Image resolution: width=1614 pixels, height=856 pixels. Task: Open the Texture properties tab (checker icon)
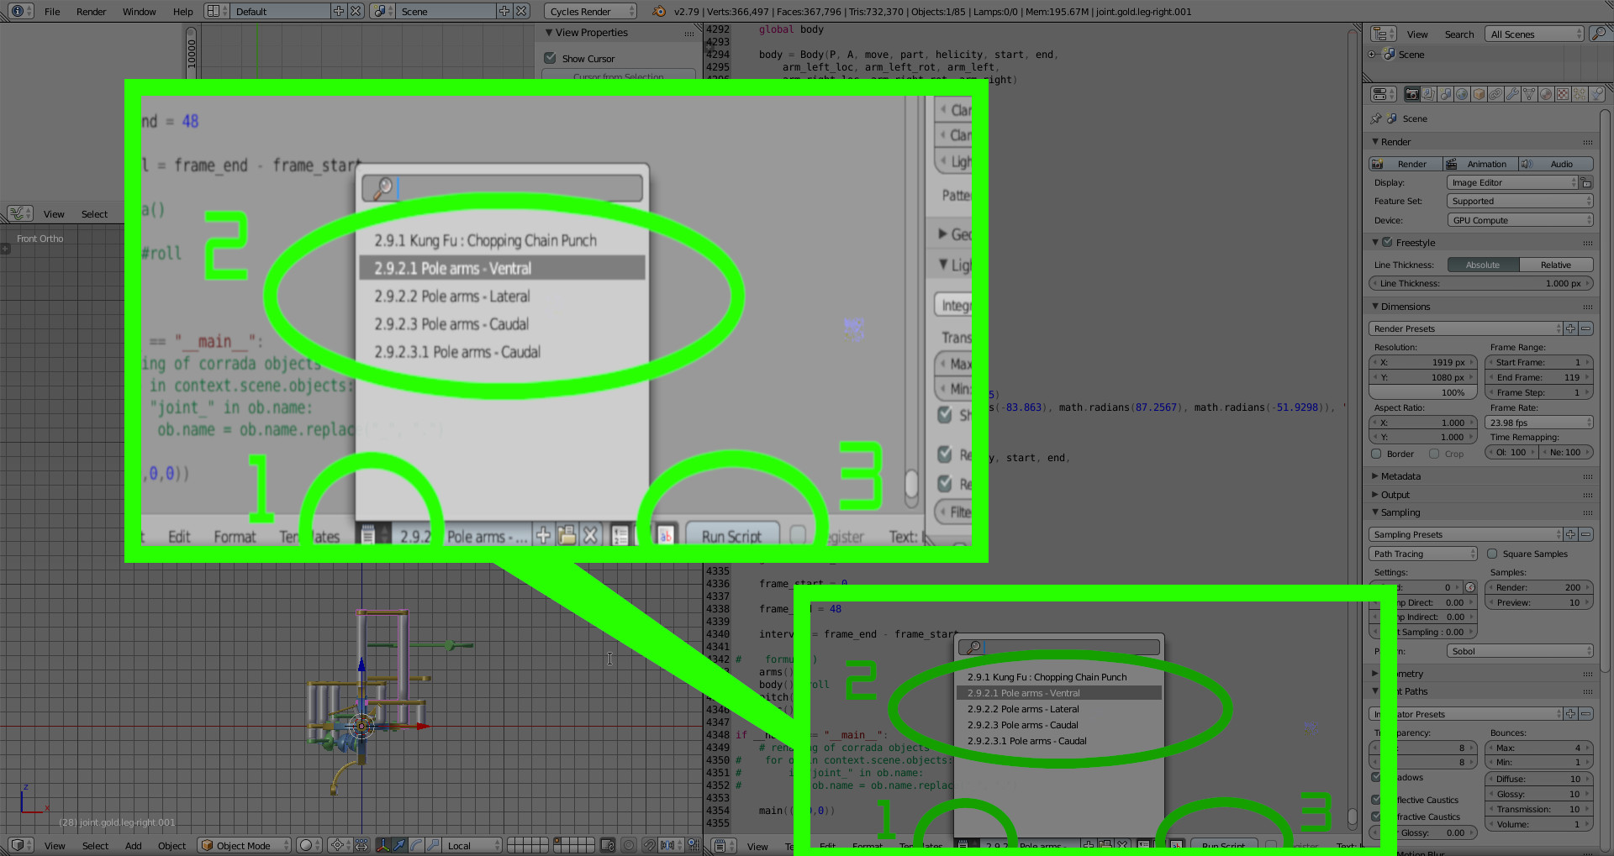click(1564, 94)
